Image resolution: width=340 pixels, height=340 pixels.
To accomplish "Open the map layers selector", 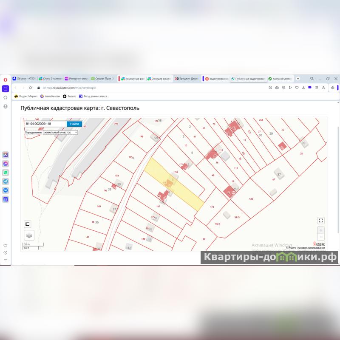I will click(28, 235).
